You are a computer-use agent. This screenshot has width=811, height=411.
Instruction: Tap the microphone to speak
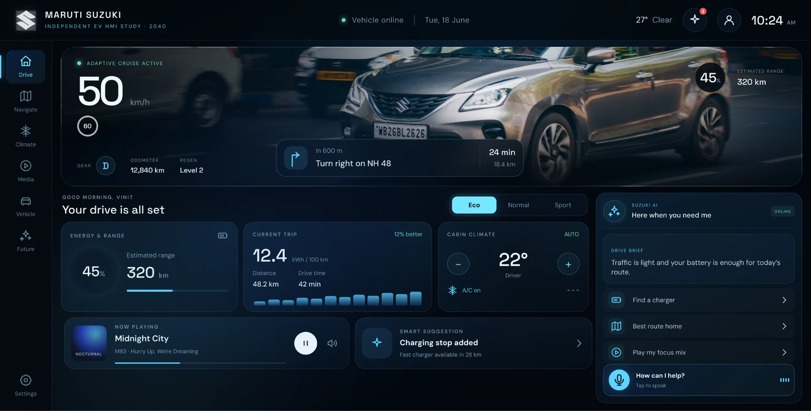tap(619, 380)
